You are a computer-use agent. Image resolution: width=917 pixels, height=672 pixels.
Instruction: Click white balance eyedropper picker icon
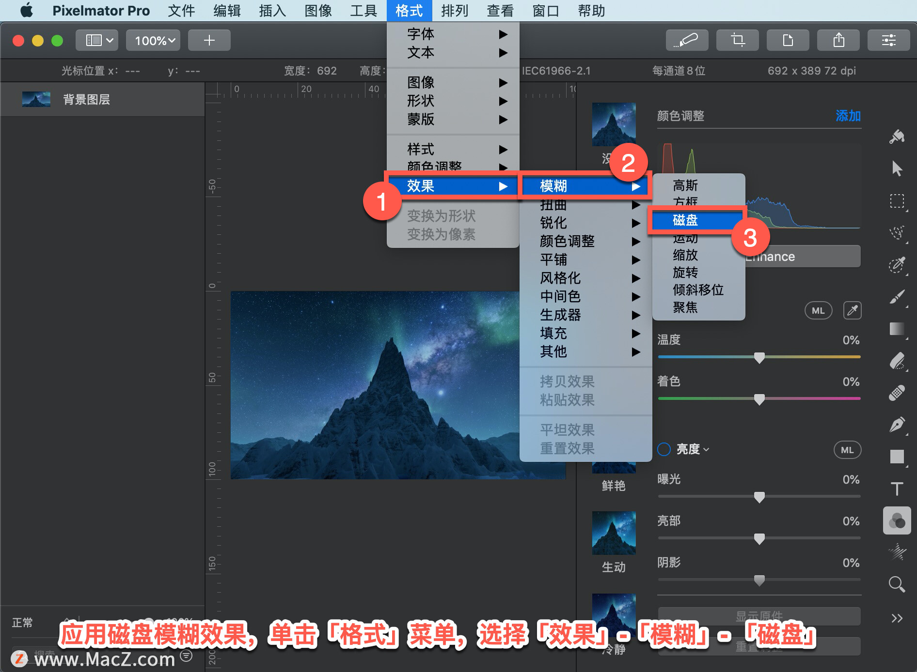tap(853, 310)
